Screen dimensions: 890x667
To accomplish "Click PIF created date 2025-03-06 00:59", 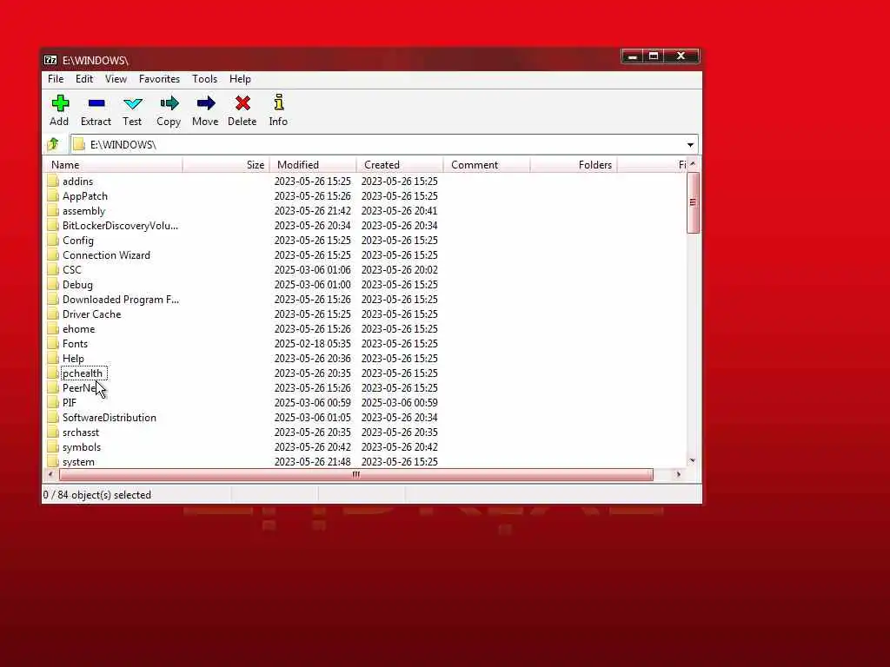I will (x=399, y=402).
